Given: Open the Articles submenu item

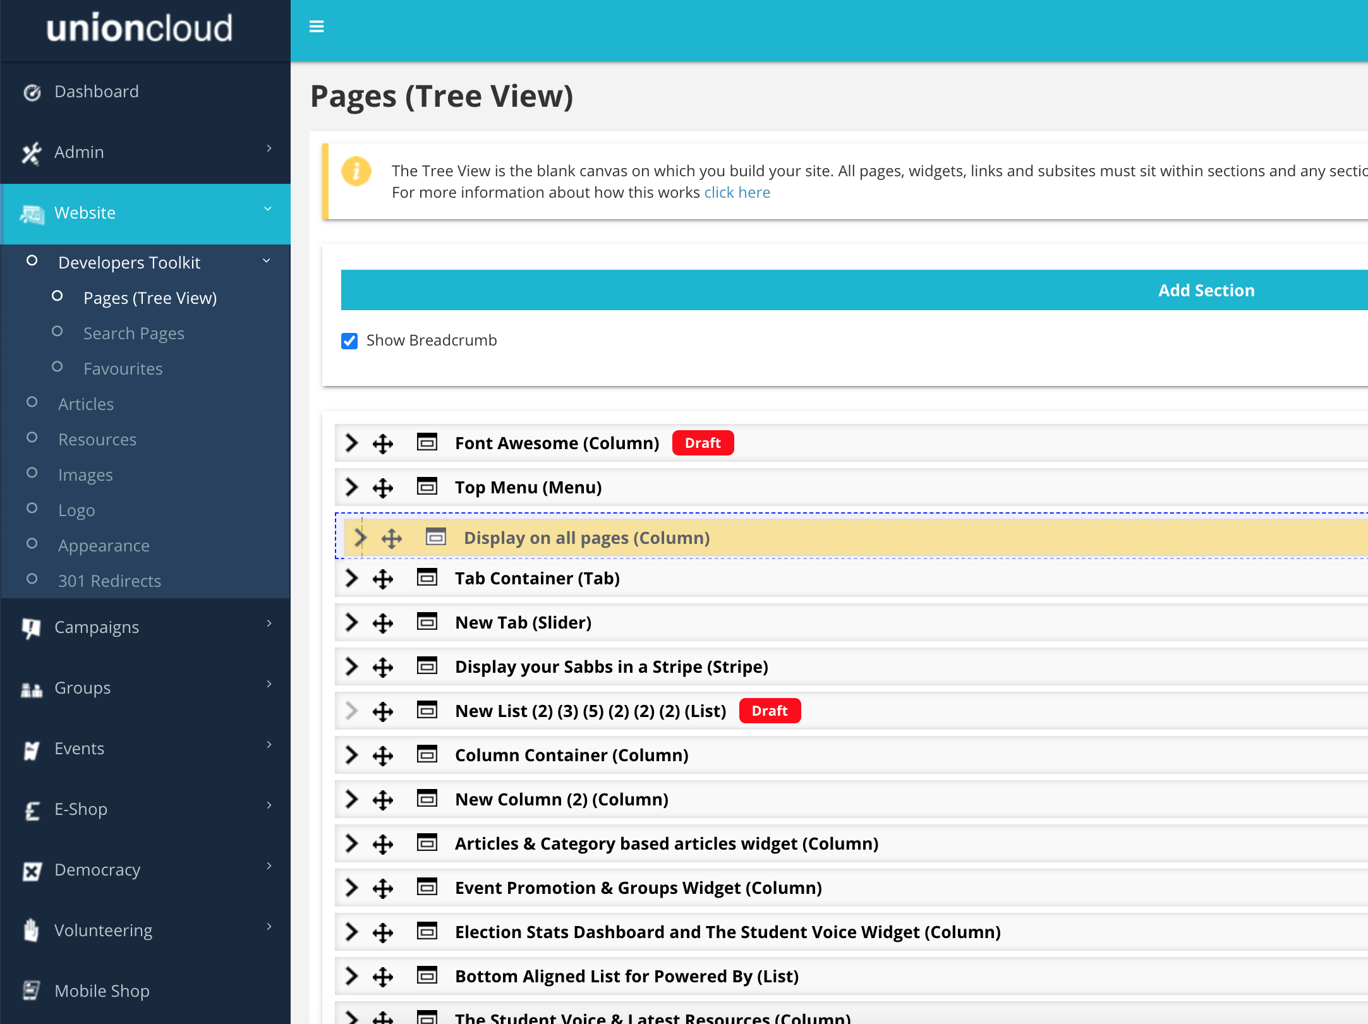Looking at the screenshot, I should point(86,404).
